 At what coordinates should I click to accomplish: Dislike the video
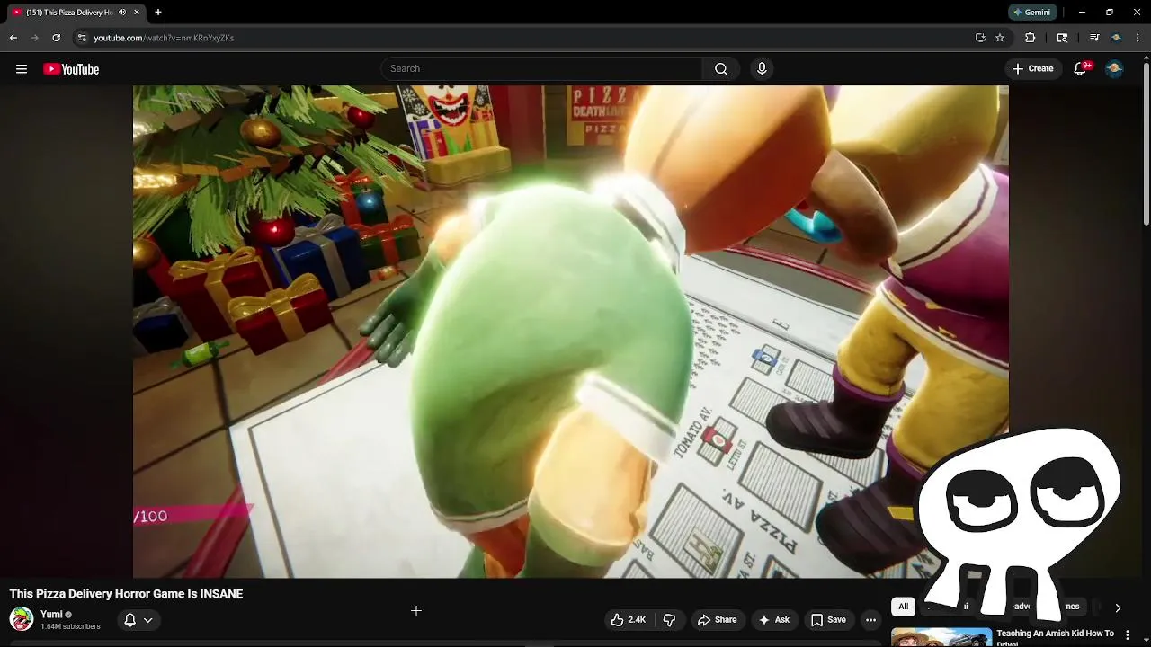point(669,620)
